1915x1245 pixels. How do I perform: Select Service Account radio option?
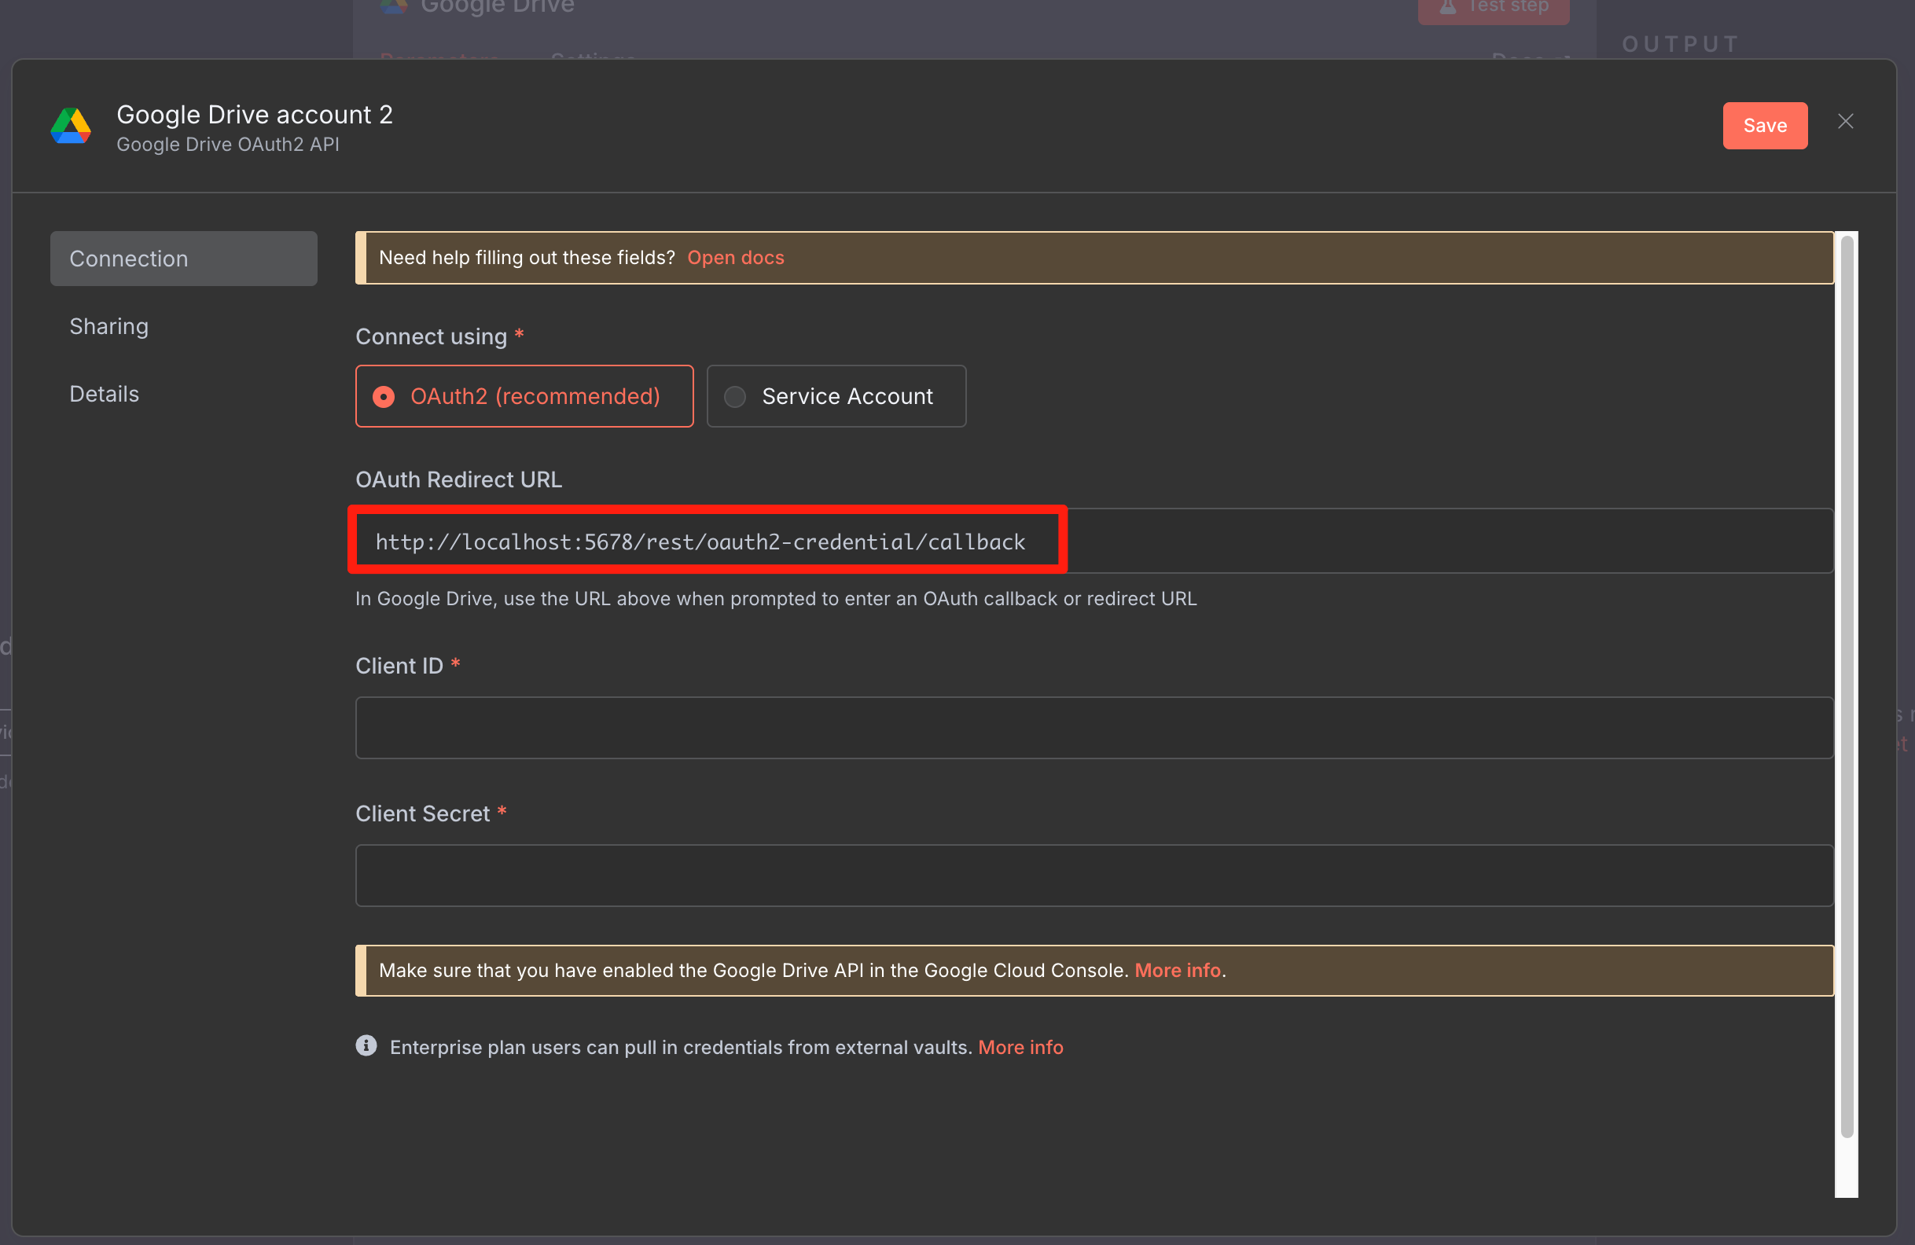click(836, 395)
